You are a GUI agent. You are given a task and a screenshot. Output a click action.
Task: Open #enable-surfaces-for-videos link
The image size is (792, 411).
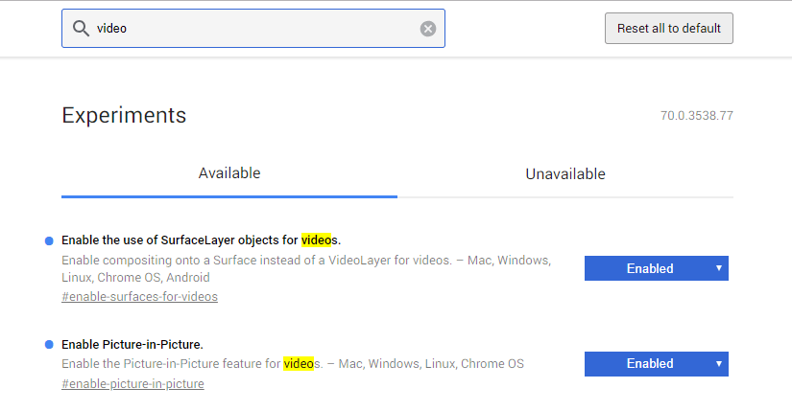click(x=139, y=296)
